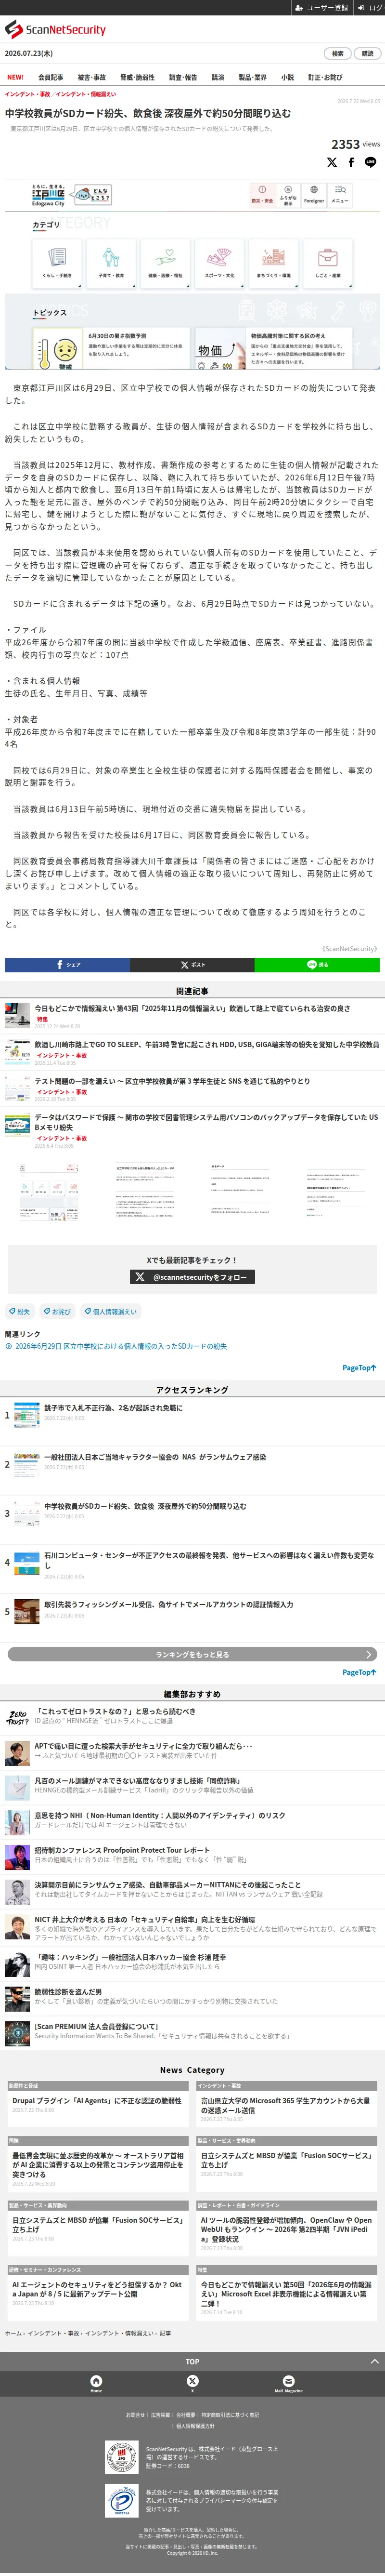Click the 購読 button
Viewport: 385px width, 2573px height.
[x=367, y=54]
